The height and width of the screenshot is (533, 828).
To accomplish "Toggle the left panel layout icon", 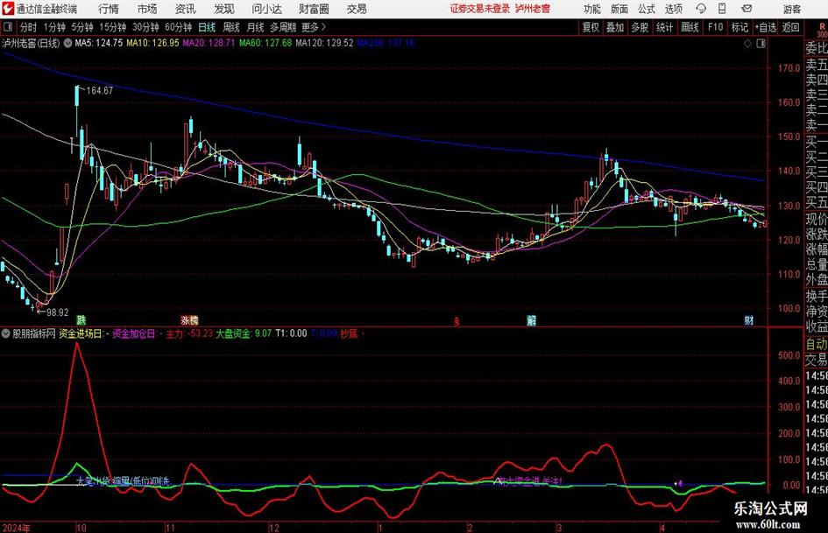I will pyautogui.click(x=7, y=27).
